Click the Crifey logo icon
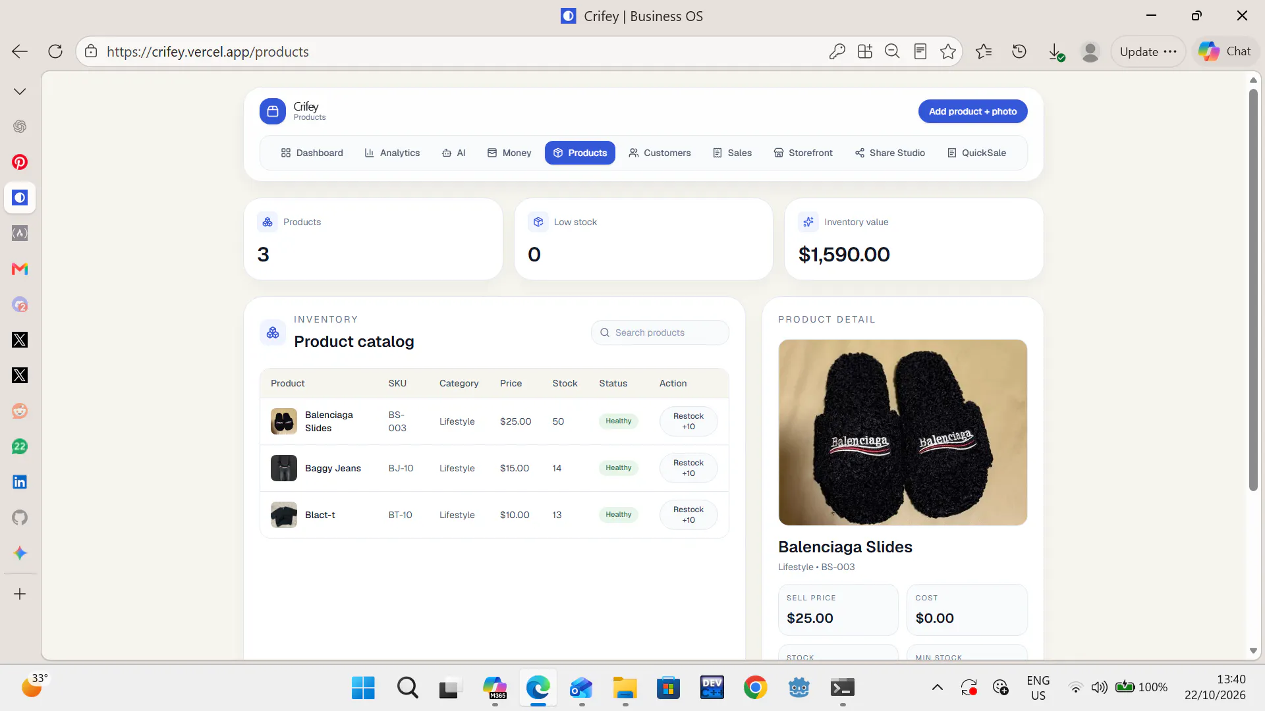 click(273, 111)
